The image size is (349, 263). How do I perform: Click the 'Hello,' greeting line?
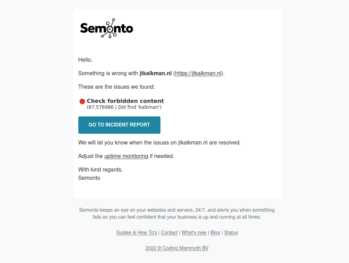(x=85, y=60)
